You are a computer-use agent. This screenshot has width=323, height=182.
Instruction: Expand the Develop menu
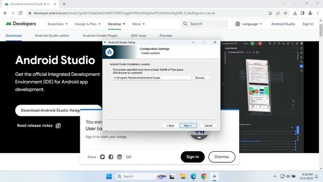(x=117, y=24)
